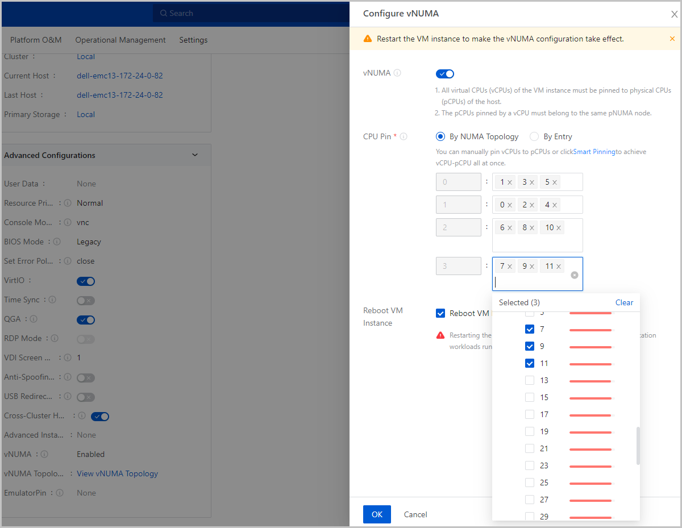
Task: Open Operational Management menu
Action: tap(120, 40)
